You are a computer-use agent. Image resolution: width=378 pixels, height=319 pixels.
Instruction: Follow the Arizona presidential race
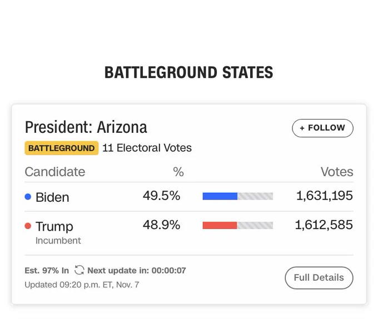[322, 128]
